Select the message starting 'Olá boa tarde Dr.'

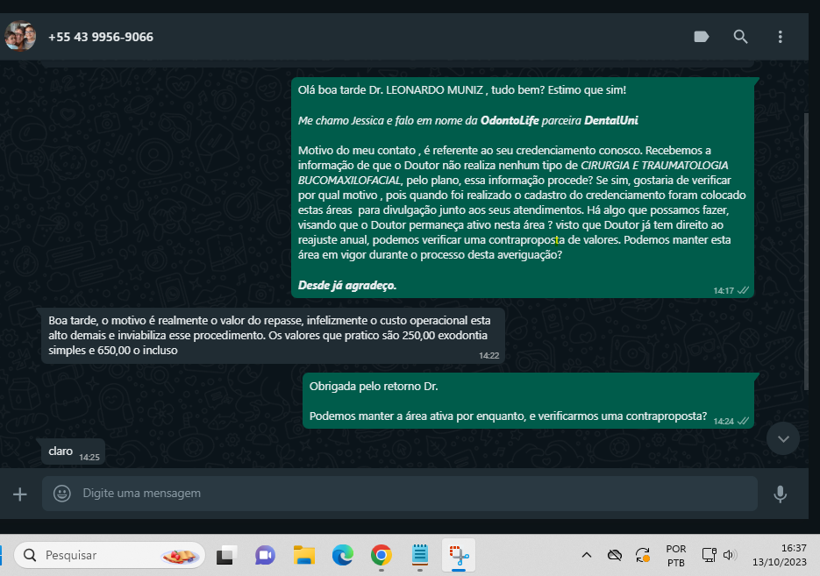(x=523, y=188)
